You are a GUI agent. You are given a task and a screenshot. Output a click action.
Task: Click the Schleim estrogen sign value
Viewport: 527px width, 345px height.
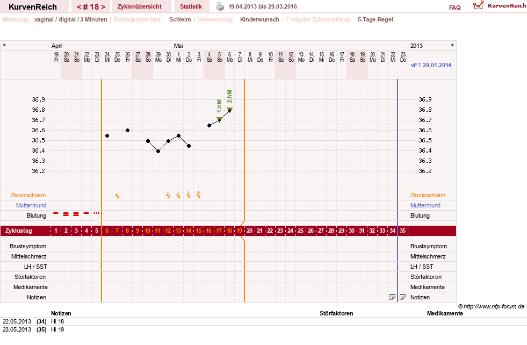180,19
